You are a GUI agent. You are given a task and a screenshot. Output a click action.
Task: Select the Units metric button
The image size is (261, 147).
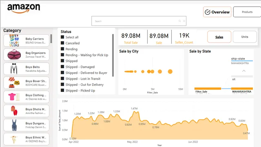tap(245, 37)
